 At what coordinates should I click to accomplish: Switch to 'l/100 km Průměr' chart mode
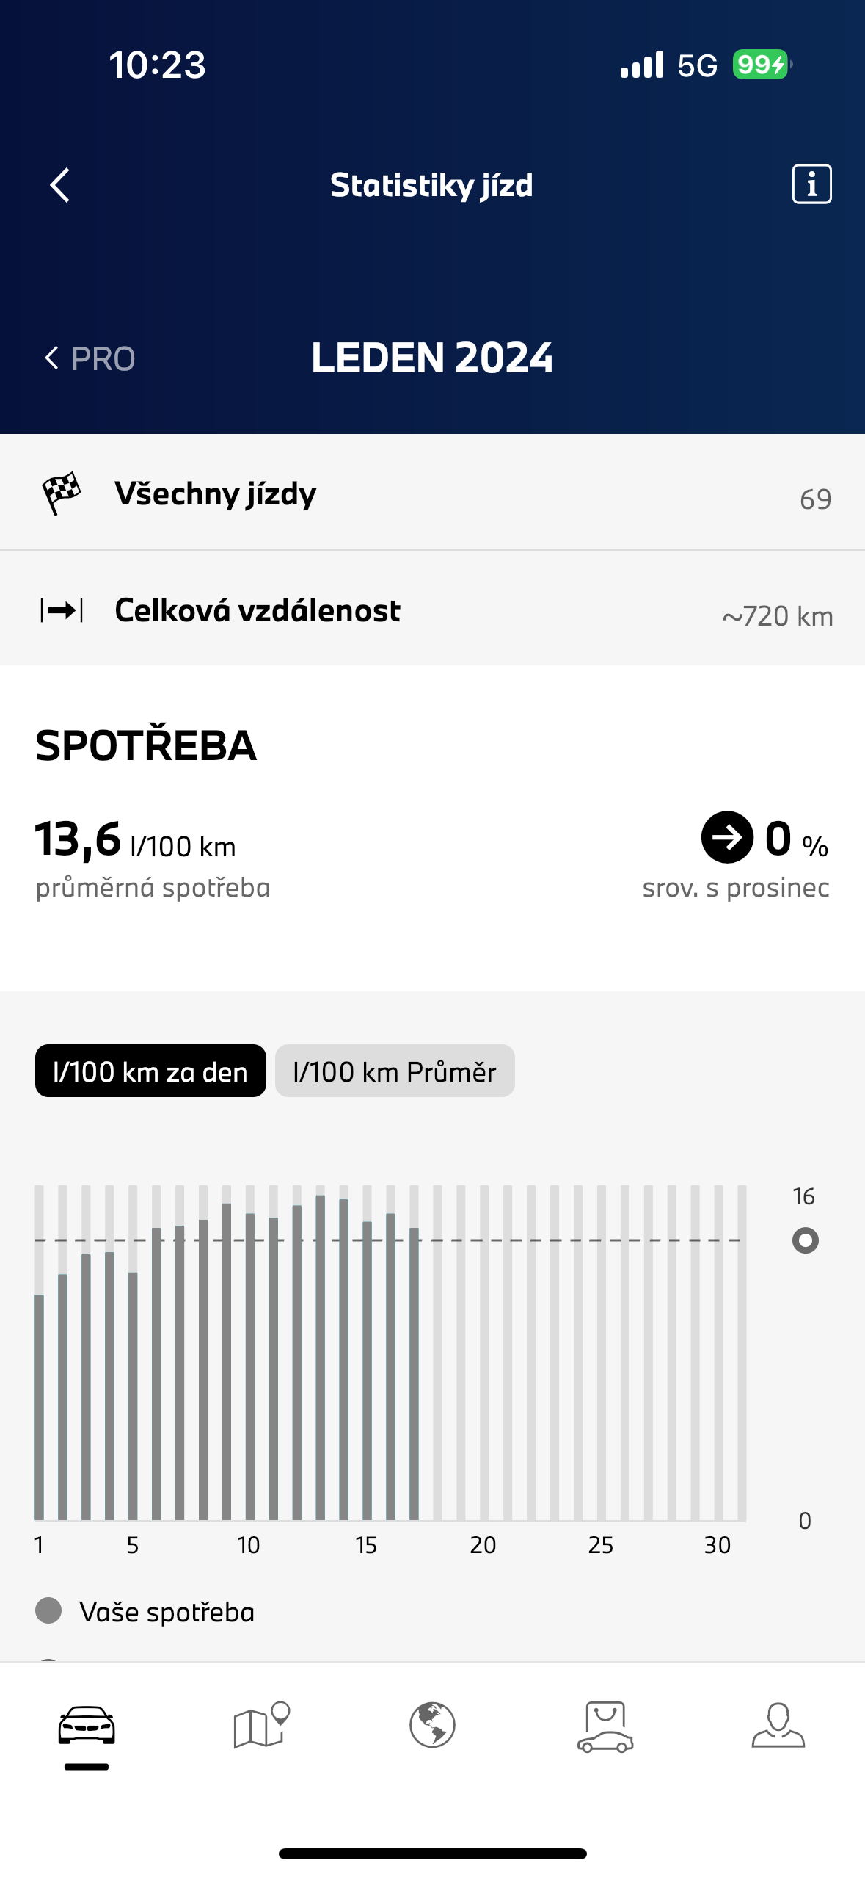click(x=395, y=1071)
